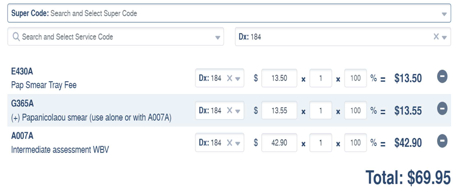Expand the Service Code dropdown arrow

[218, 38]
